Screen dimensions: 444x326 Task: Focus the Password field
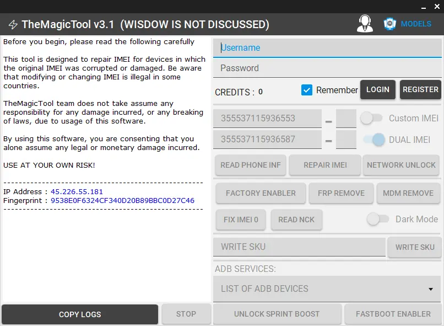point(327,68)
